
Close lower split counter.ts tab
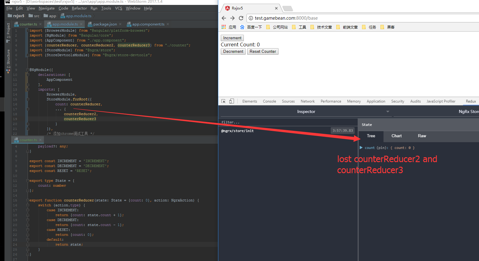(40, 140)
